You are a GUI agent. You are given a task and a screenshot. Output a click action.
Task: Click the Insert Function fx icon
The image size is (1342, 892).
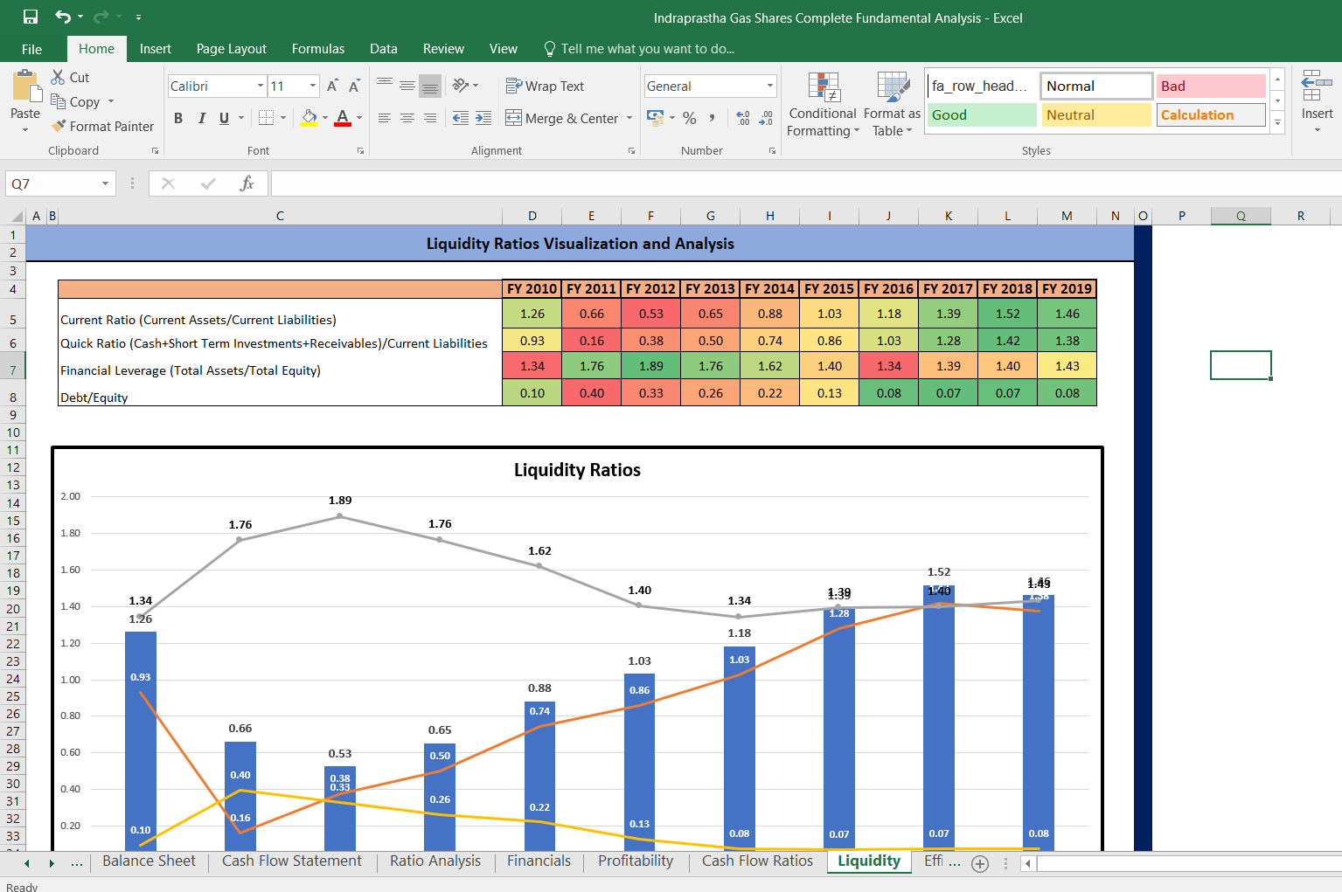click(247, 183)
